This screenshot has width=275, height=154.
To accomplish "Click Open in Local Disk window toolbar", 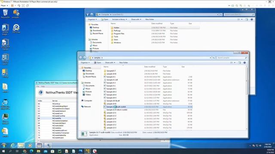I will coord(105,19).
